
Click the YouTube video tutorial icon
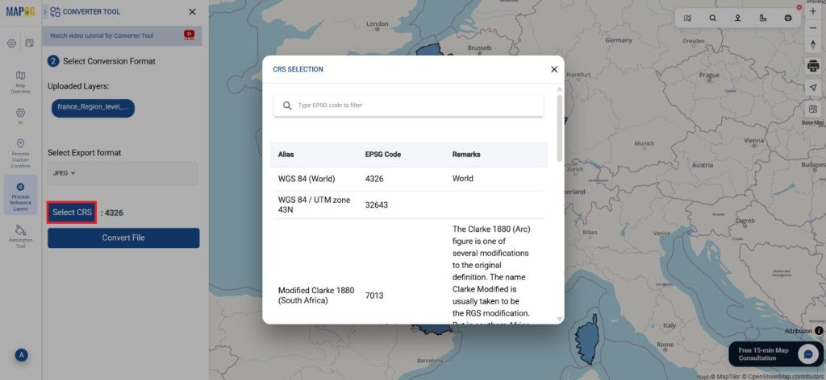point(189,35)
